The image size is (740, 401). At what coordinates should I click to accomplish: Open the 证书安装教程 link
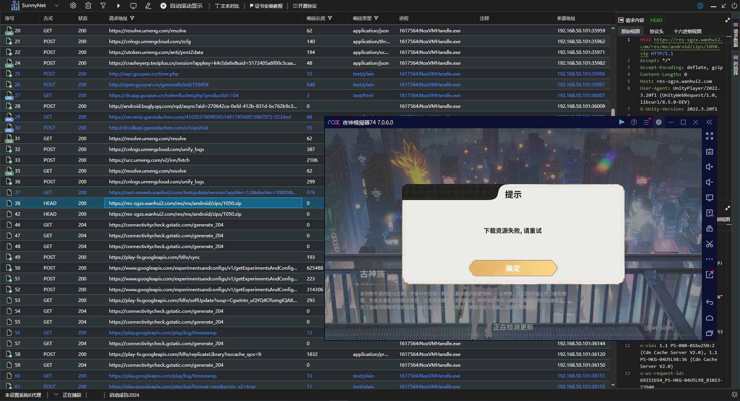tap(266, 6)
